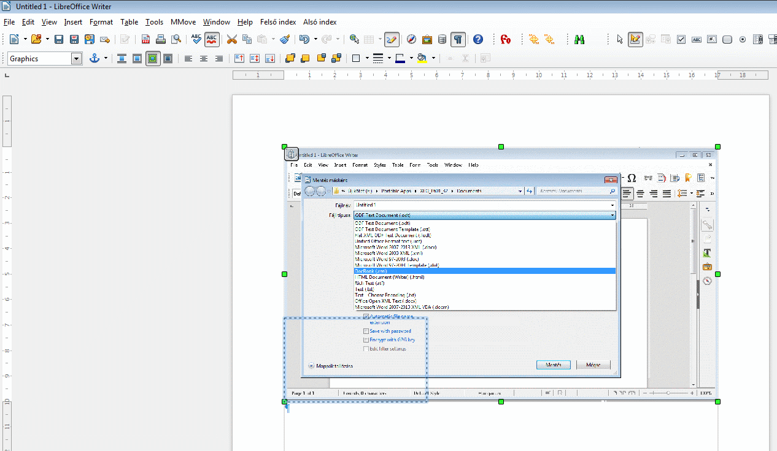The width and height of the screenshot is (777, 451).
Task: Open the Navigator compass icon
Action: (411, 39)
